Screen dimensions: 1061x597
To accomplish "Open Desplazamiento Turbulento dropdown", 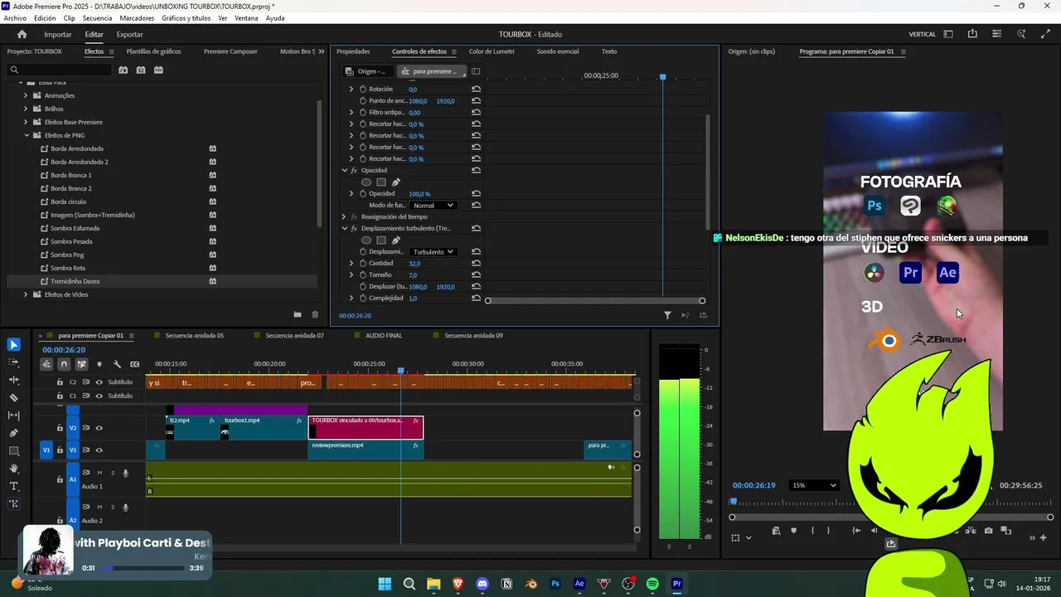I will (433, 251).
